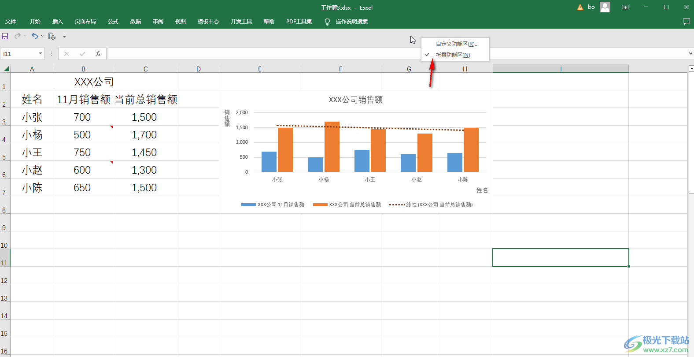Click the 当前总销售额 header cell
This screenshot has width=694, height=357.
146,99
